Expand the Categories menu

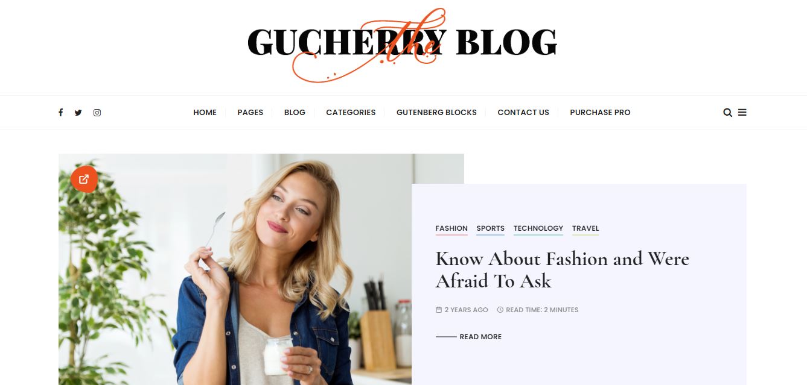coord(351,113)
